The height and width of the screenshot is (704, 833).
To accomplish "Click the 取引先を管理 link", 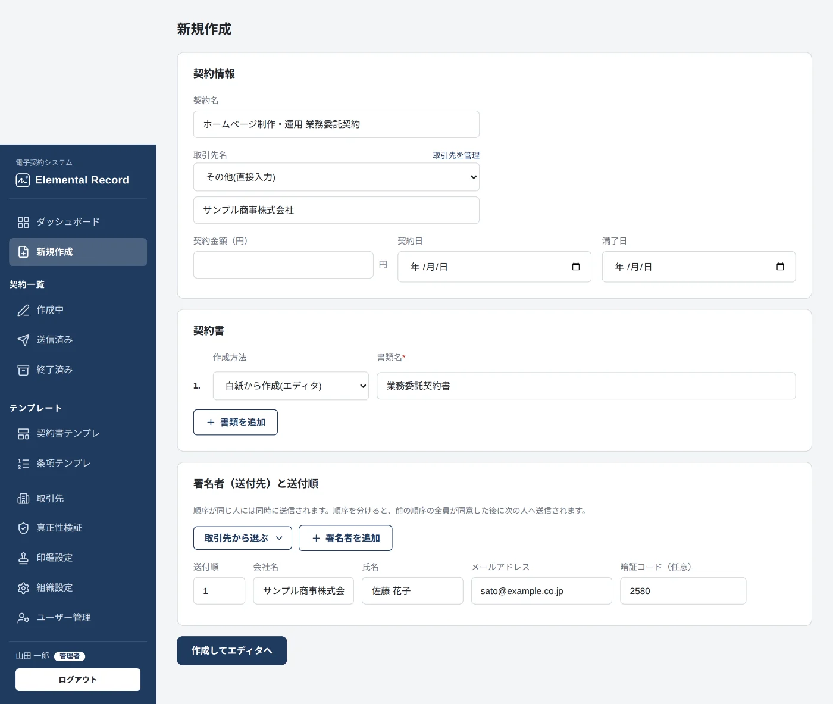I will pos(456,155).
